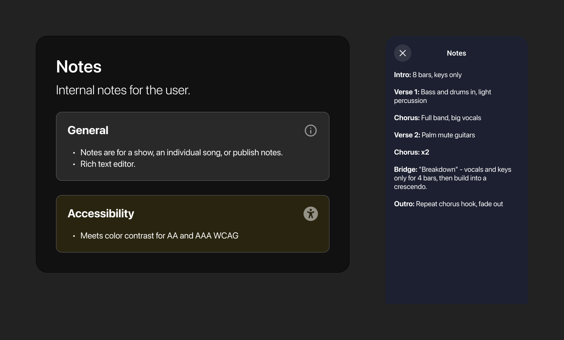
Task: Click "Internal notes for the user." subtitle
Action: click(123, 90)
